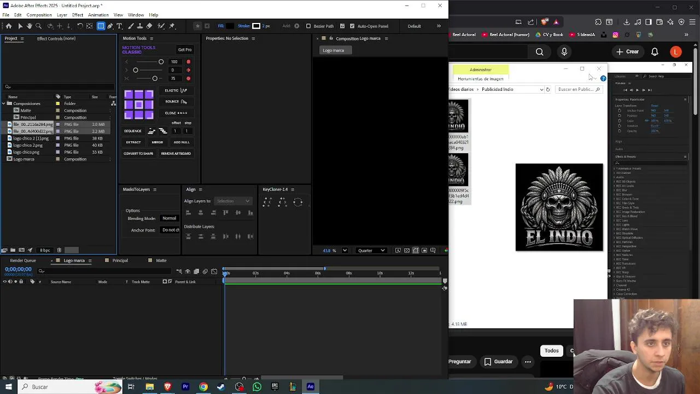Select the Zoom magnifier tool
Screen dimensions: 700x394
[39, 26]
